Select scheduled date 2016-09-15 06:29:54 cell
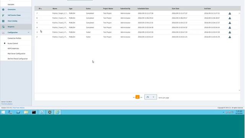The image size is (245, 138). [145, 18]
